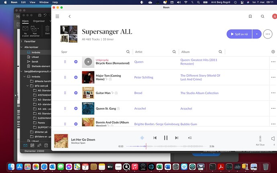
Task: Click Ny e-post in Outlook
Action: tap(25, 31)
